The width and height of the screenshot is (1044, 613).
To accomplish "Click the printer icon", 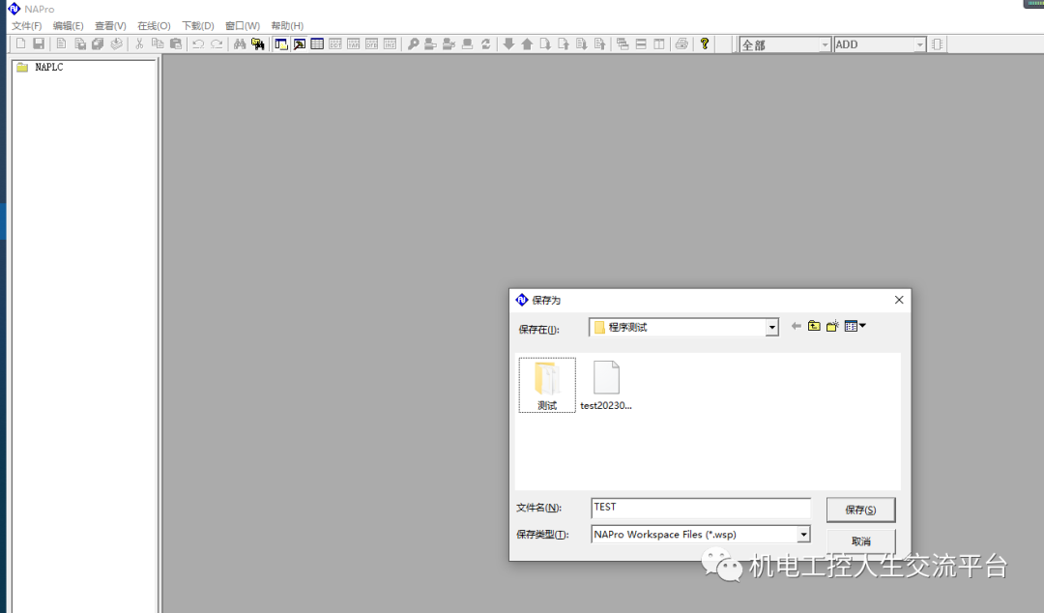I will coord(681,44).
